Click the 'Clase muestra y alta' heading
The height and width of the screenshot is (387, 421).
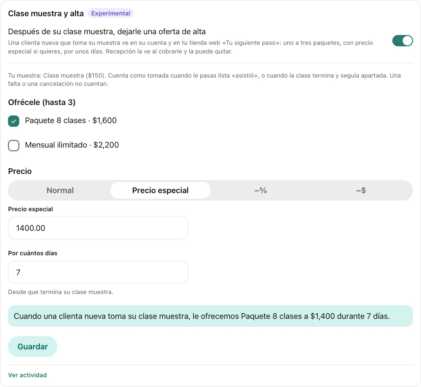(46, 14)
